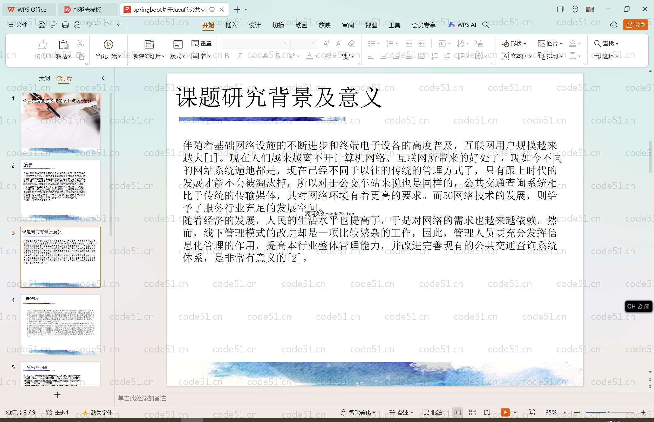Select slide 4 thumbnail 研究现状
This screenshot has width=654, height=422.
[60, 324]
